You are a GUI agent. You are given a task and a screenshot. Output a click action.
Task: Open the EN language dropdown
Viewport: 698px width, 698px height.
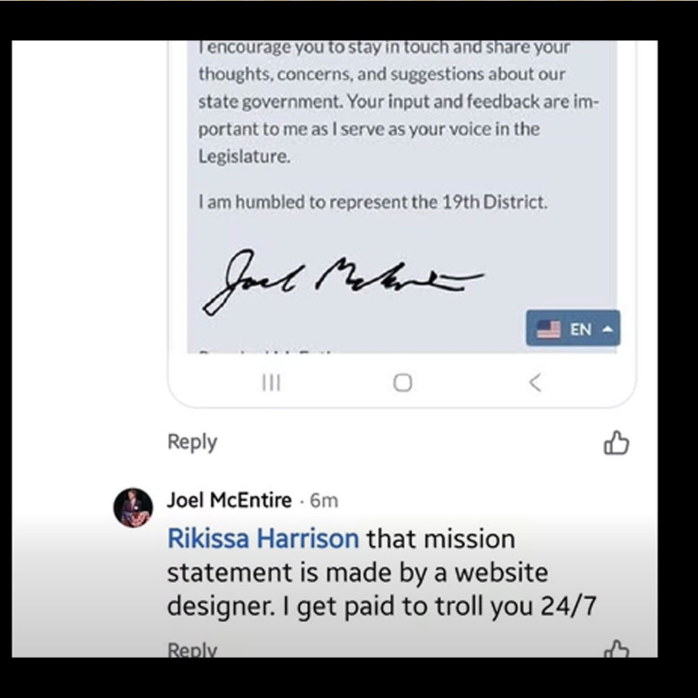pyautogui.click(x=573, y=329)
